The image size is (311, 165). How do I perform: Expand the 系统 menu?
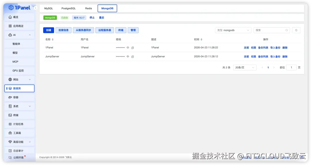[x=20, y=106]
